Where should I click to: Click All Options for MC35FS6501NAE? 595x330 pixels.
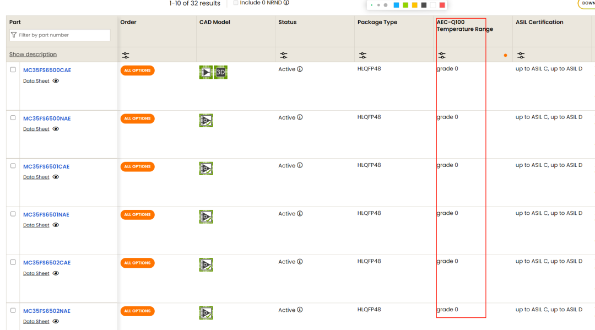point(137,215)
